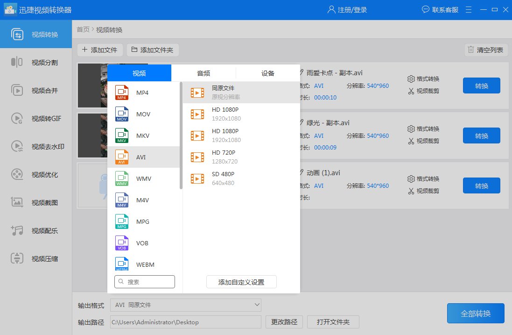
Task: Click 清空列表 to clear the list
Action: 485,50
